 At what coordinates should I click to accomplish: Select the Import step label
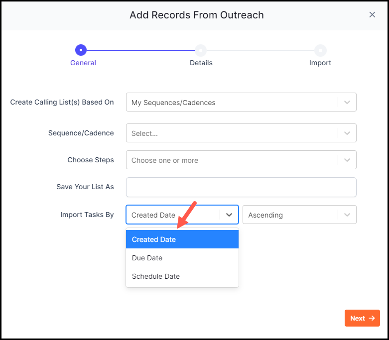[320, 63]
